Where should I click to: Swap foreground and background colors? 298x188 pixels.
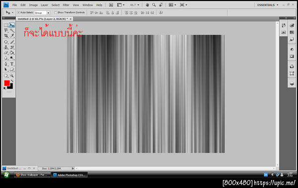[x=12, y=81]
